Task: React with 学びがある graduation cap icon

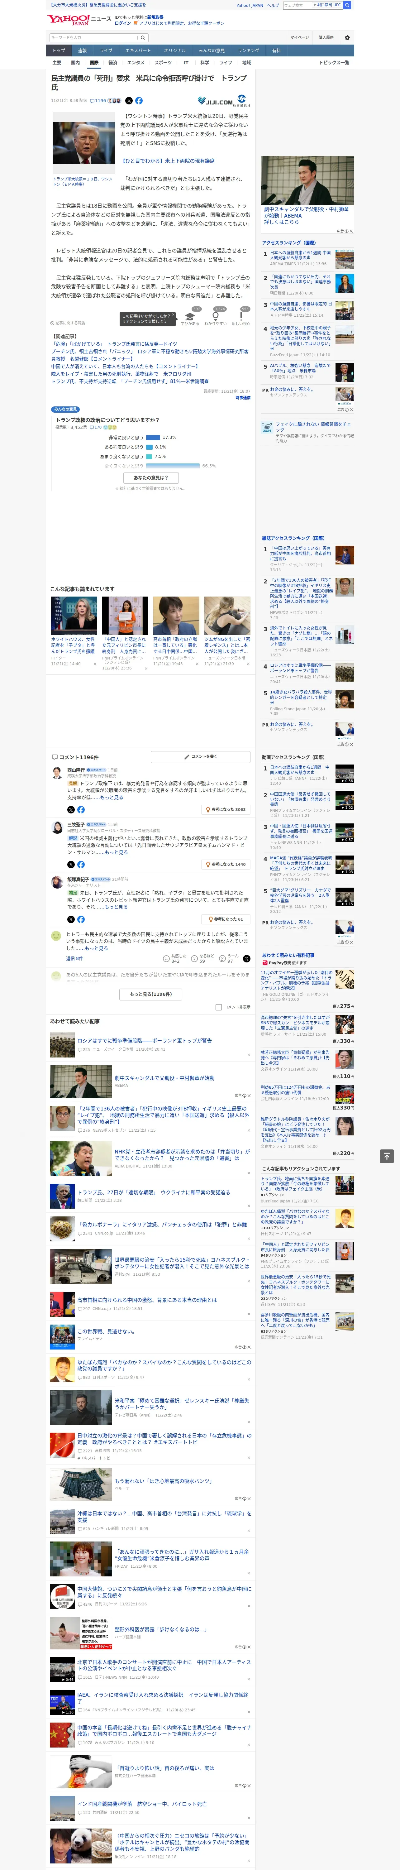Action: [190, 317]
